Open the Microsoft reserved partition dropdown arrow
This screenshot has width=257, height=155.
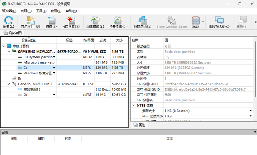click(54, 62)
